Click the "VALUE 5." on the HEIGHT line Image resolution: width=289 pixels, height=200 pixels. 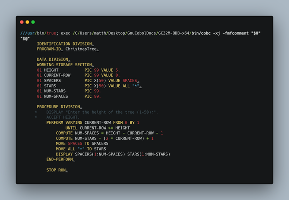[110, 70]
